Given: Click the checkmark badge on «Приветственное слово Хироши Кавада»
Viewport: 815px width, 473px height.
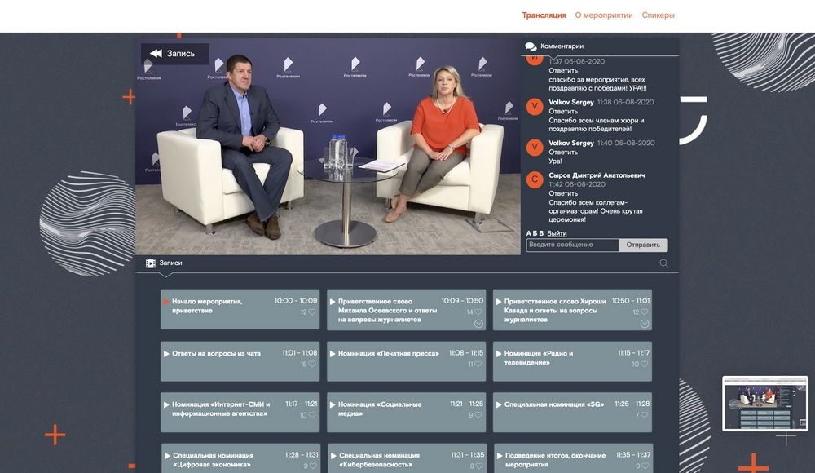Looking at the screenshot, I should click(643, 321).
